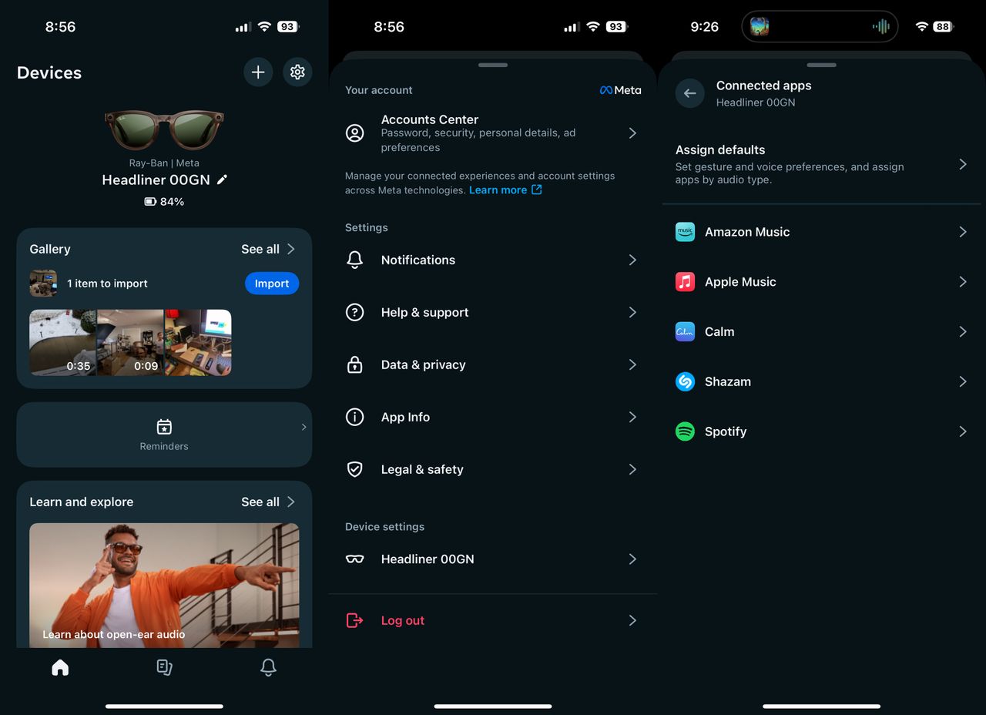Go to Home tab in bottom bar

pos(60,668)
